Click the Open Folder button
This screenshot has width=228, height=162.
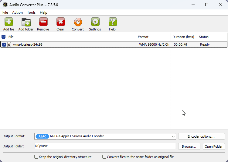(x=214, y=146)
